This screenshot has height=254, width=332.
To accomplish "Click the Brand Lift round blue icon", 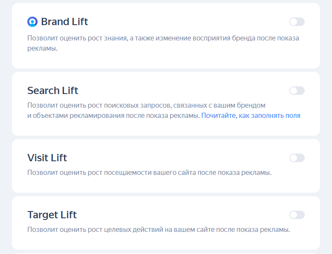I will pos(32,22).
